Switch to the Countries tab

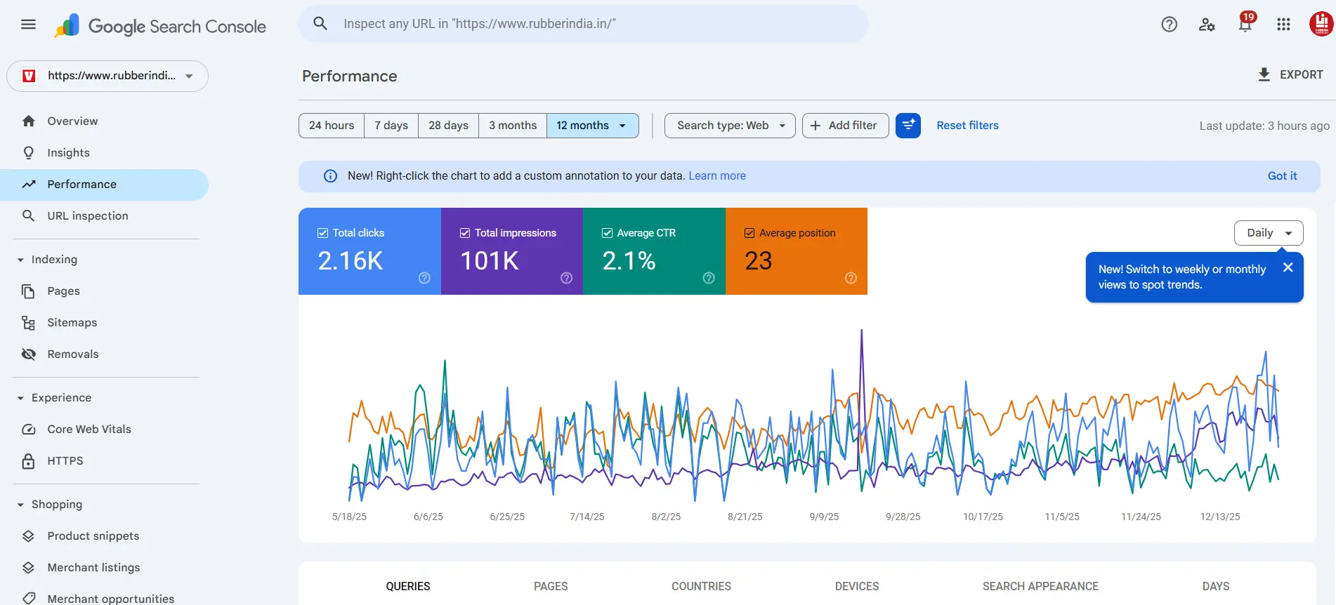(700, 586)
